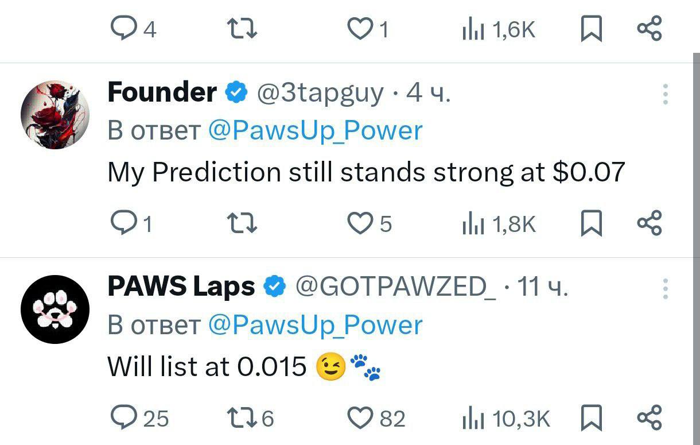
Task: Share the PAWS Laps tweet
Action: pyautogui.click(x=650, y=418)
